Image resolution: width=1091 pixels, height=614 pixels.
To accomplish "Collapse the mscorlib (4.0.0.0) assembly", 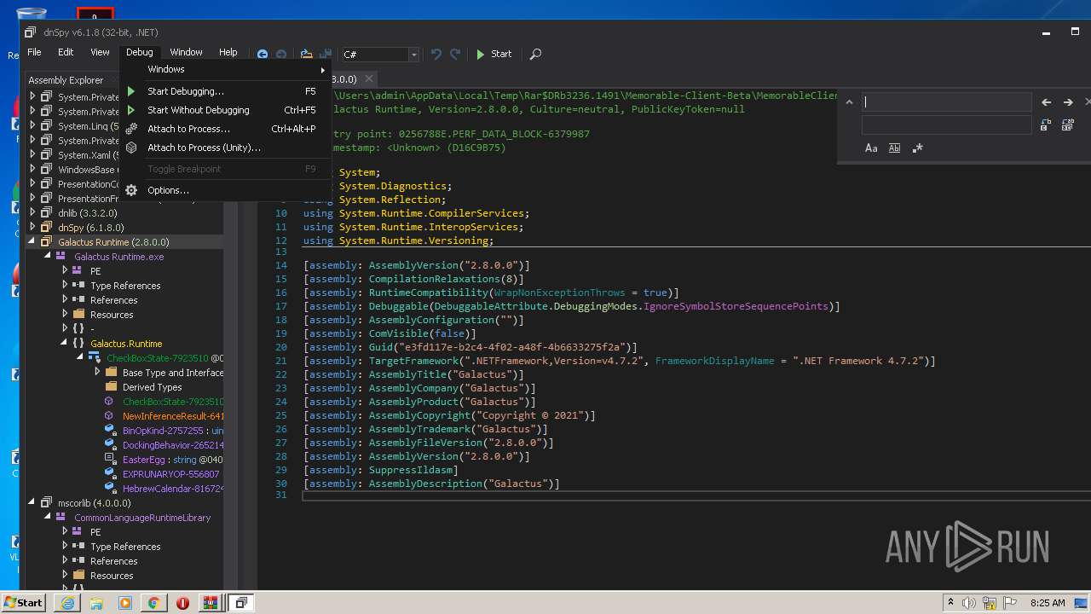I will click(x=32, y=502).
